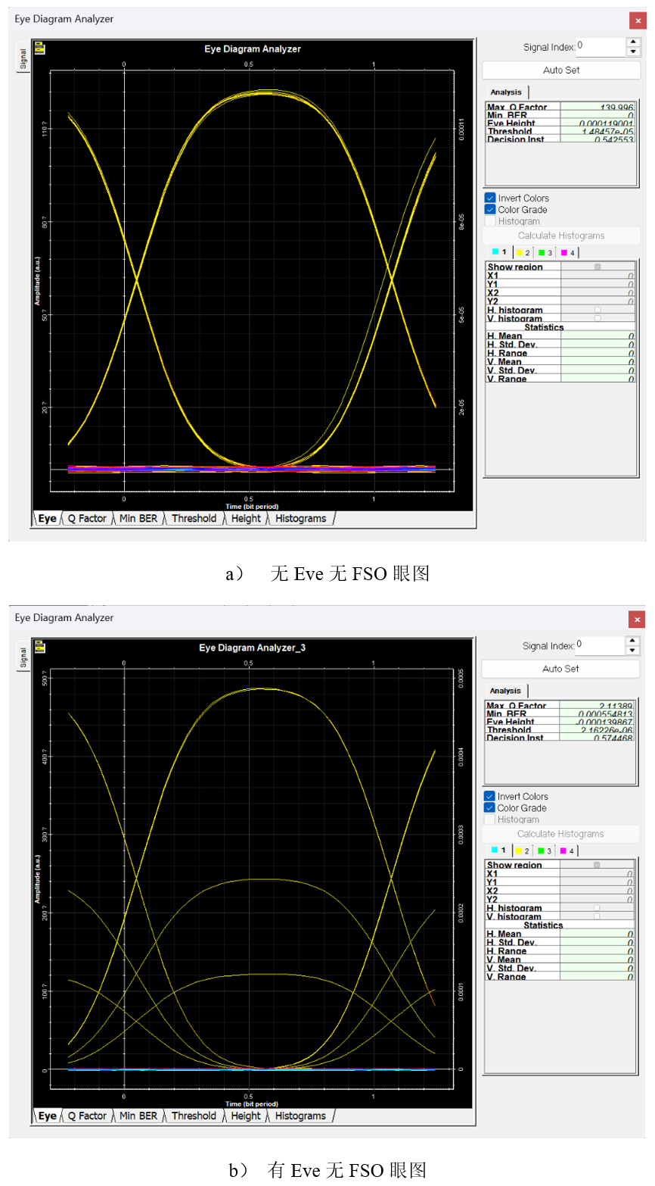
Task: Select magenta region 4 in the bottom window
Action: 567,850
